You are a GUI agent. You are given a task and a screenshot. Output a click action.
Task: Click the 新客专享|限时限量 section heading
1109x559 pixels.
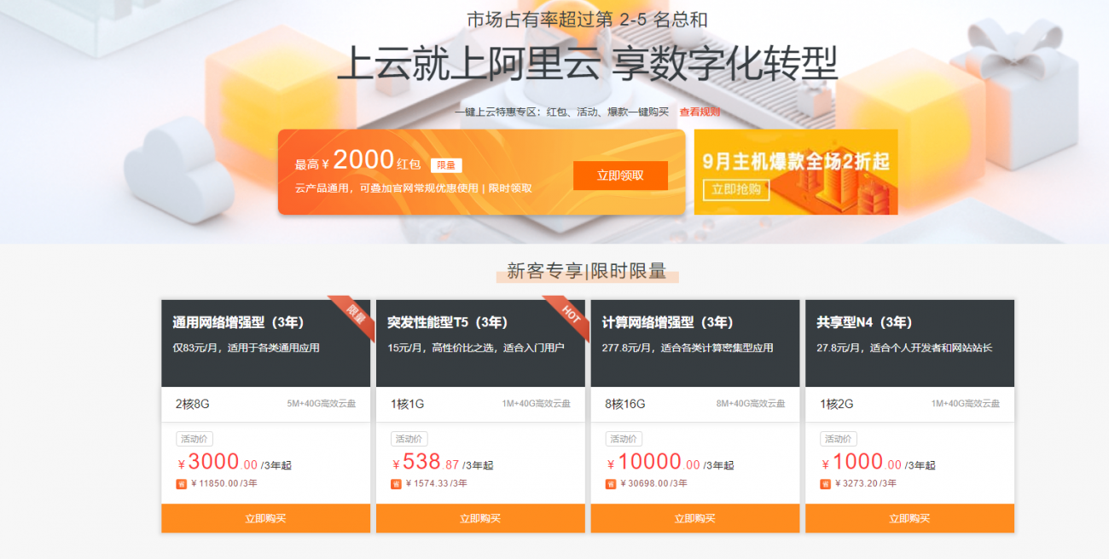[587, 271]
